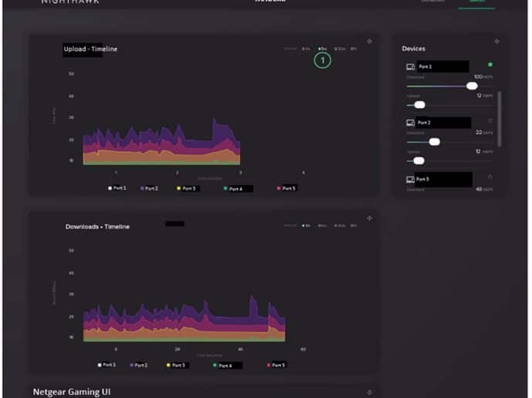Click the move handle on Netgear Gaming UI panel

pos(370,393)
